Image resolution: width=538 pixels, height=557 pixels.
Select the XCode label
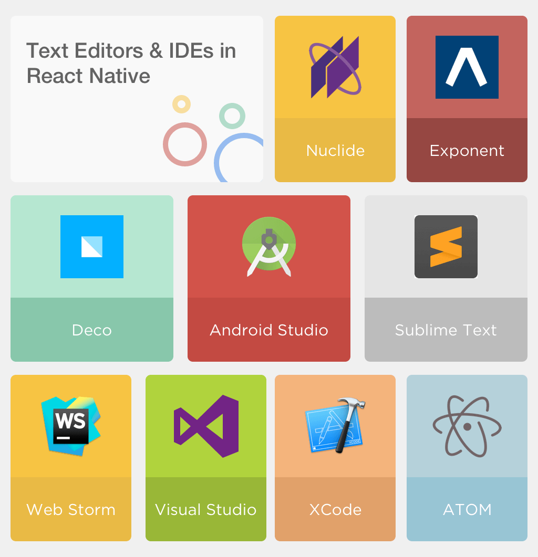(335, 509)
